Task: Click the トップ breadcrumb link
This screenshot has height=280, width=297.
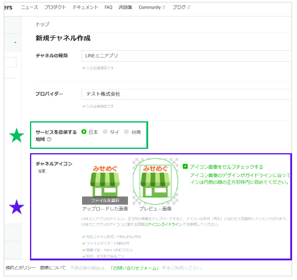Action: pos(42,24)
